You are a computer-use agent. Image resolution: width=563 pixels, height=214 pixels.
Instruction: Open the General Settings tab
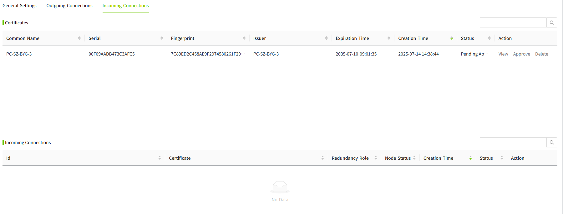pos(19,6)
